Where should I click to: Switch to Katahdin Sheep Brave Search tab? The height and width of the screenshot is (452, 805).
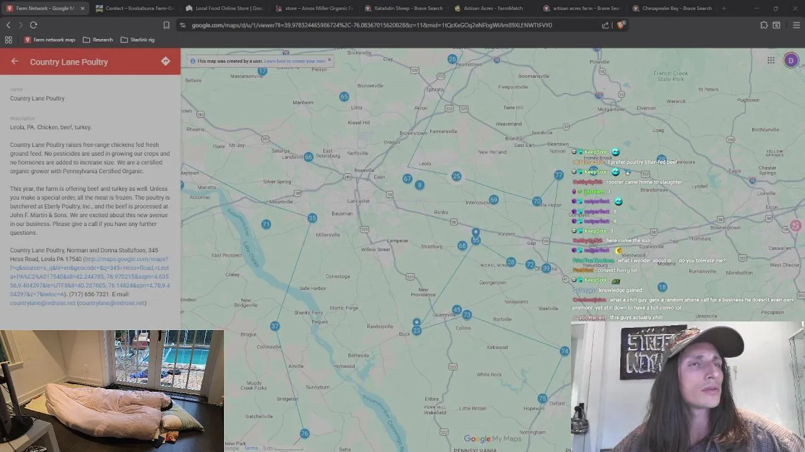(404, 8)
